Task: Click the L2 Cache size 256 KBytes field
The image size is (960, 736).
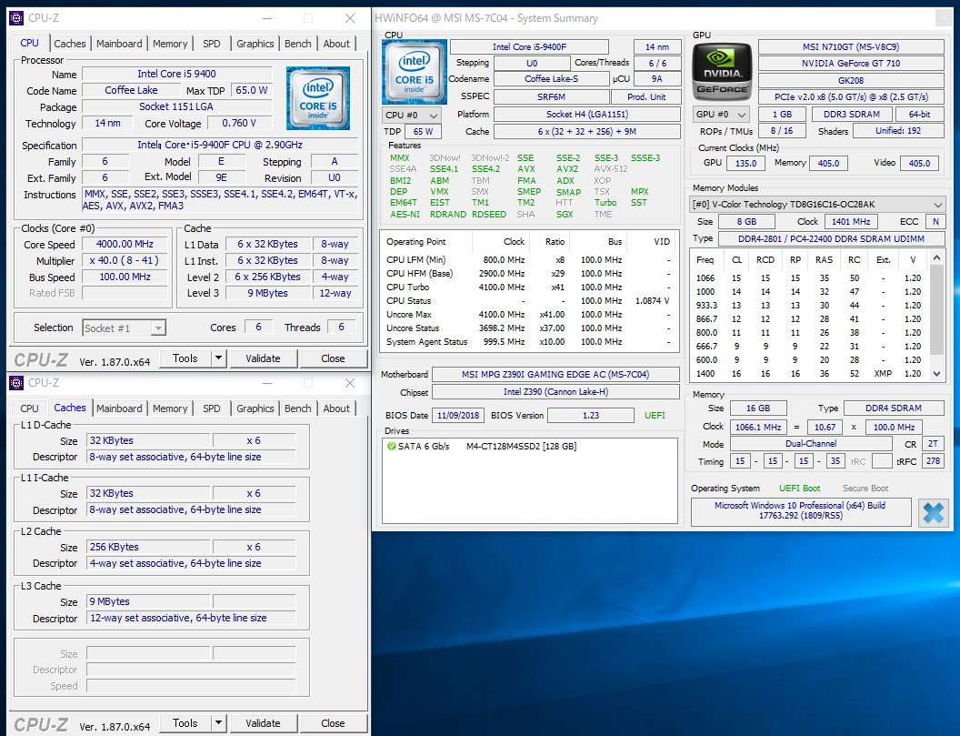Action: click(x=149, y=547)
